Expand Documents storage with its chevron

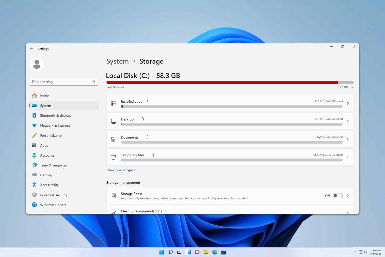pyautogui.click(x=348, y=139)
